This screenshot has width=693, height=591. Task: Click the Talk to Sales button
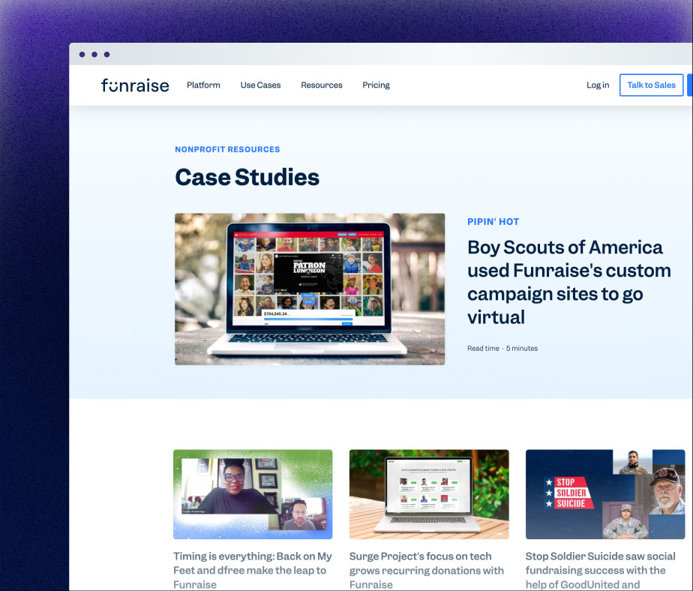point(651,85)
